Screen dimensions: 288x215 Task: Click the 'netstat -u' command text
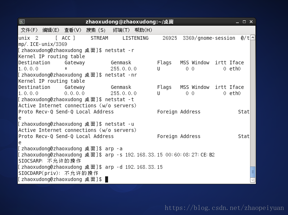click(x=120, y=124)
